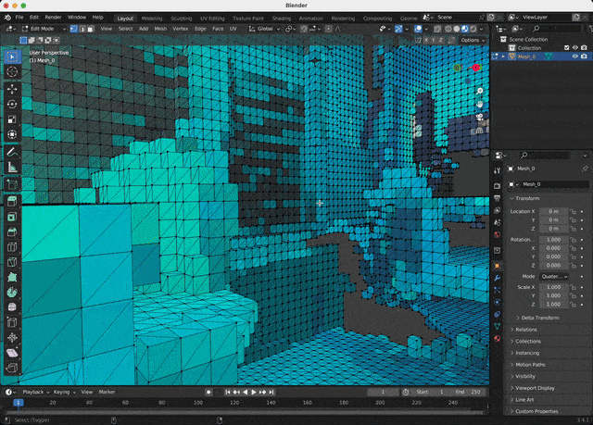This screenshot has width=593, height=425.
Task: Toggle Location X lock icon
Action: pyautogui.click(x=573, y=211)
